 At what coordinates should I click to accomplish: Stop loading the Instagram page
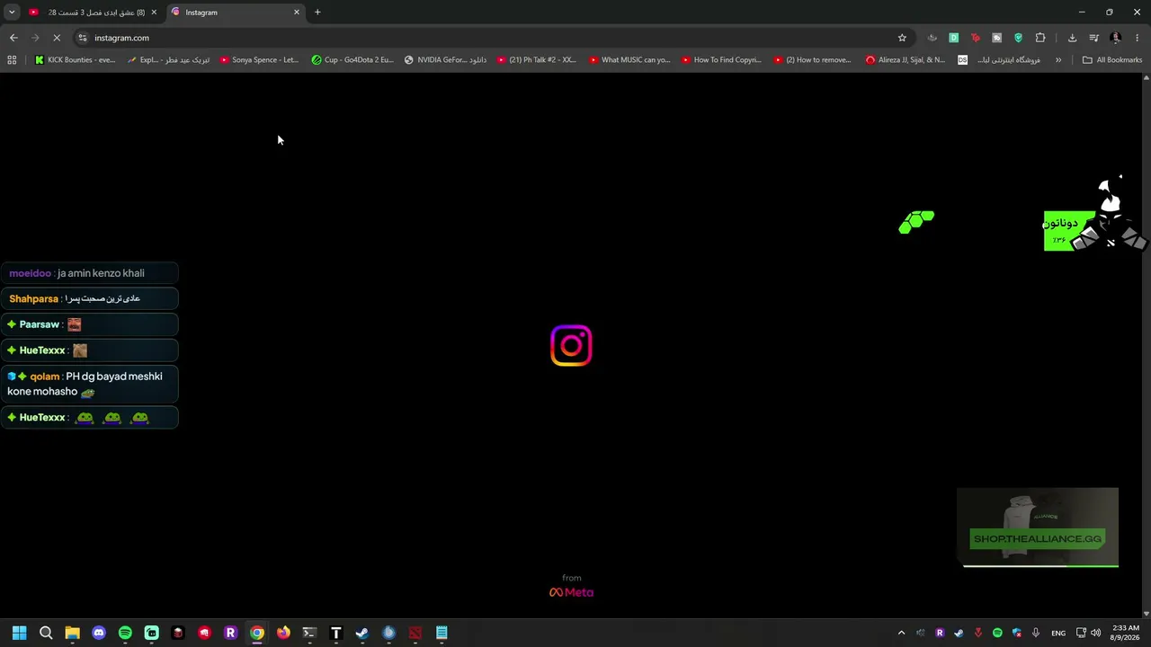coord(57,38)
